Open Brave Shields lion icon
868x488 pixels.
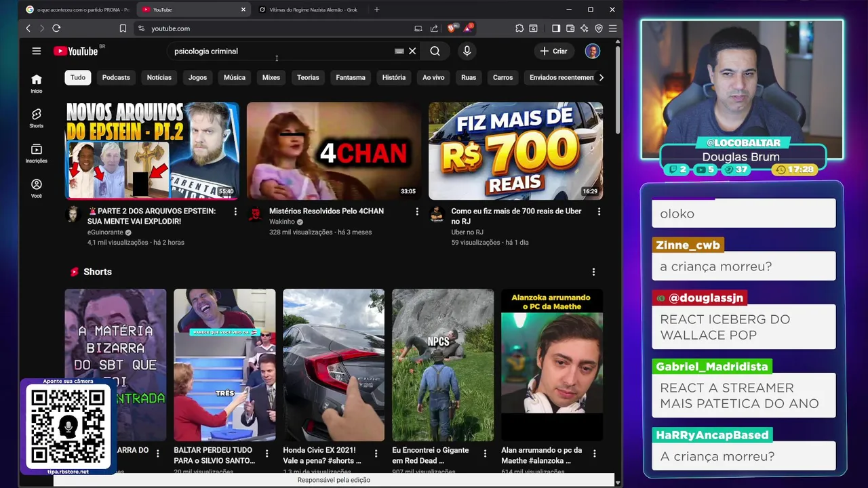pyautogui.click(x=452, y=28)
